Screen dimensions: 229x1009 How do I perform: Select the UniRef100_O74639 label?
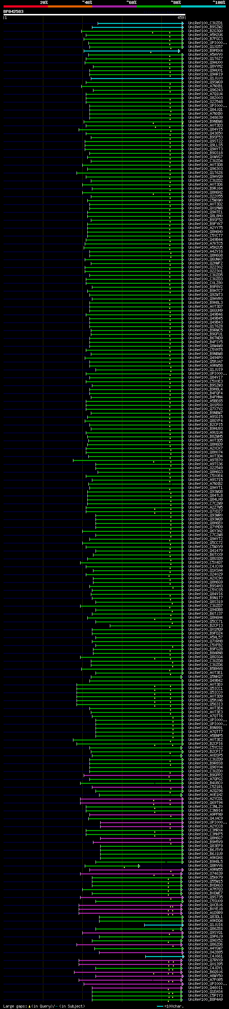pyautogui.click(x=205, y=873)
